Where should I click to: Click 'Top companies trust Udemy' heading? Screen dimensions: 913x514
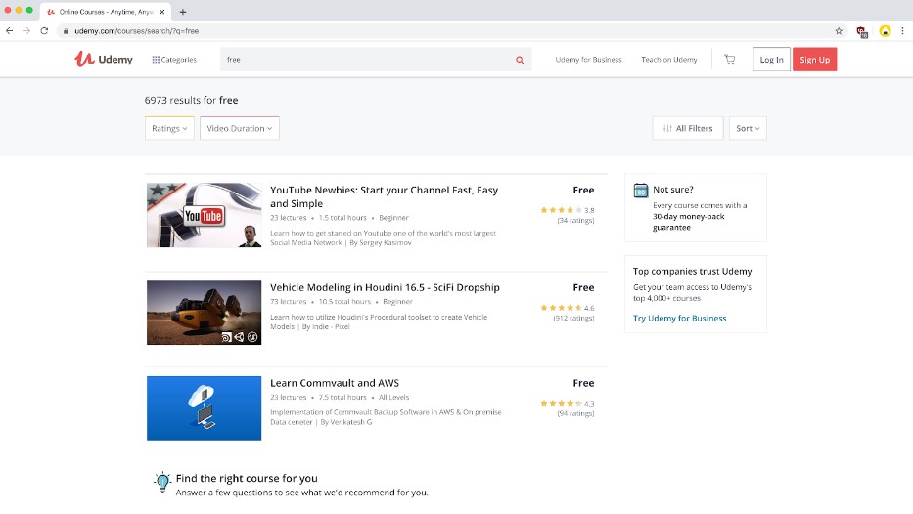point(692,271)
